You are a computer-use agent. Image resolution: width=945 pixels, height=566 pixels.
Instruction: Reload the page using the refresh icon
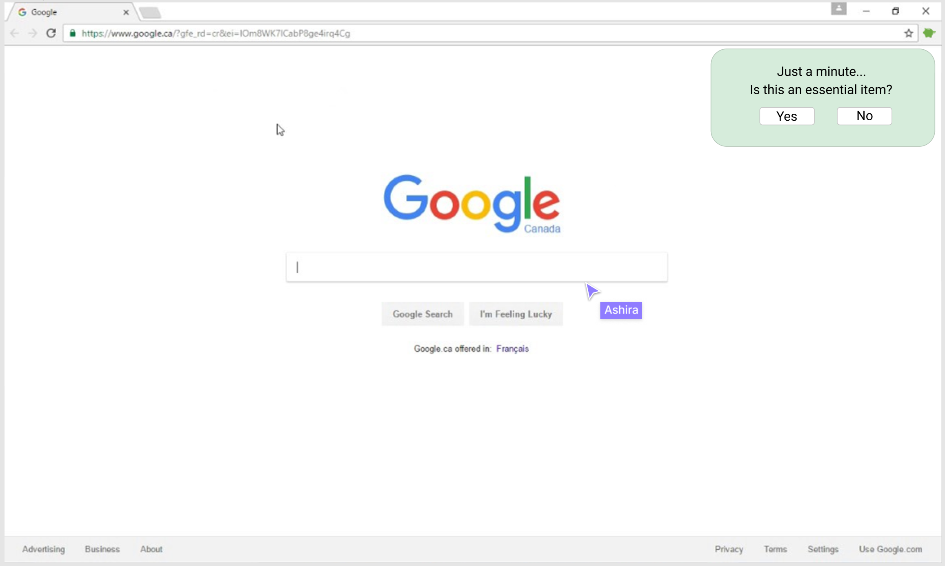pyautogui.click(x=51, y=33)
